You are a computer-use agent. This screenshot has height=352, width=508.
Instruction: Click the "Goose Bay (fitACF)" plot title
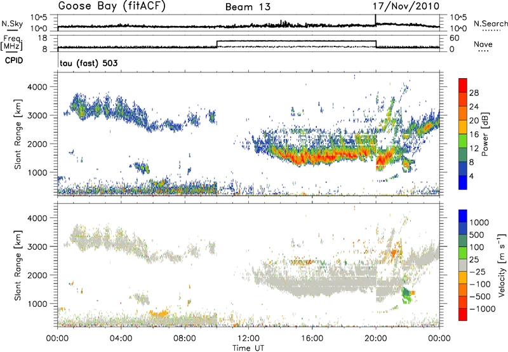(x=112, y=6)
